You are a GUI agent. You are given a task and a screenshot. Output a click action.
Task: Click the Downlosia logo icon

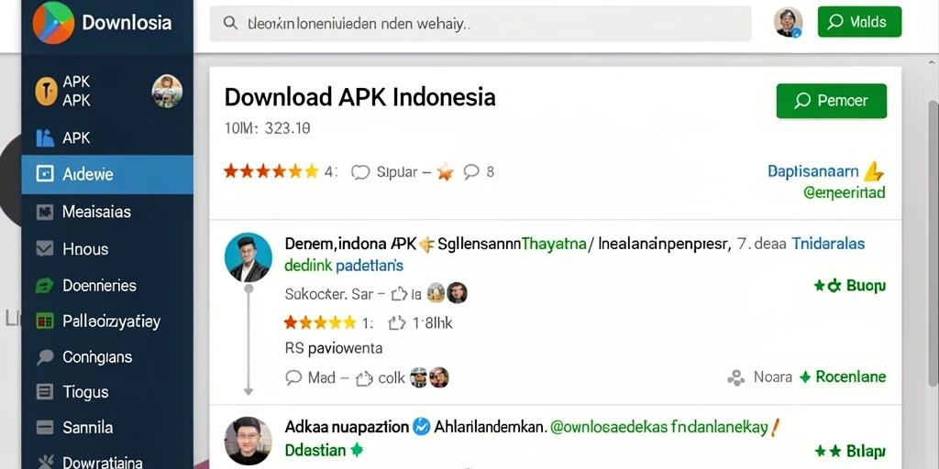click(53, 23)
